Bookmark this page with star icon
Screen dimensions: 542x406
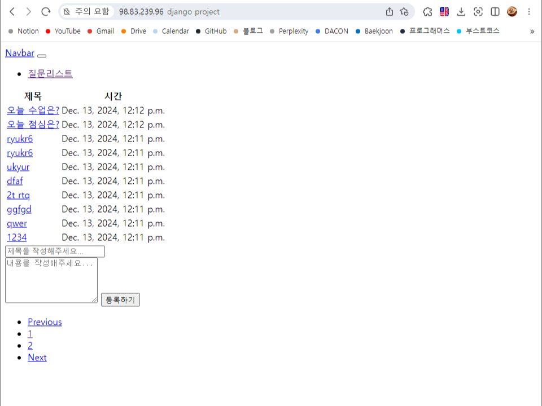click(x=404, y=12)
